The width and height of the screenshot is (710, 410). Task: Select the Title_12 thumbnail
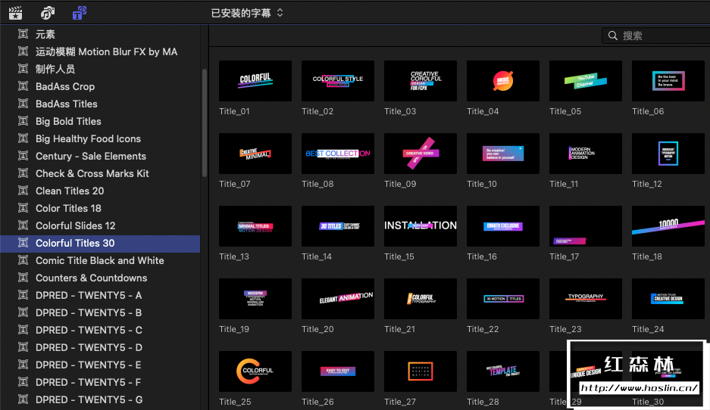click(668, 154)
